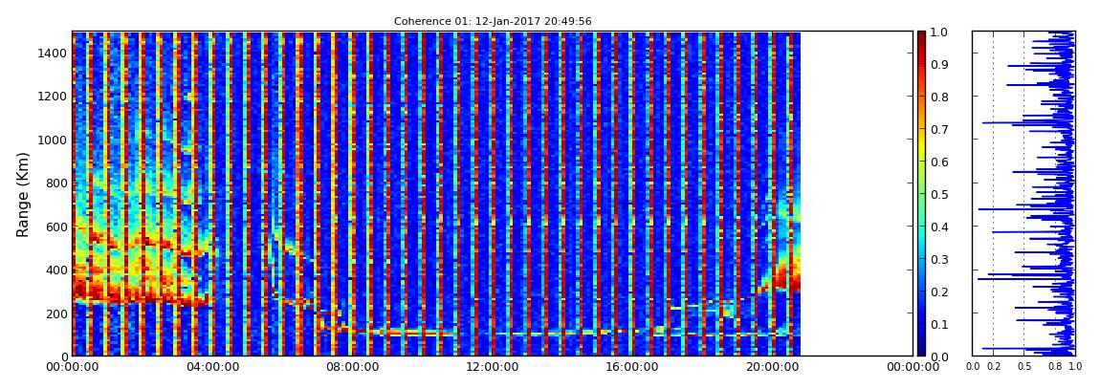Click the 0.5 label on the profile plot axis
This screenshot has height=389, width=1100.
click(1023, 367)
